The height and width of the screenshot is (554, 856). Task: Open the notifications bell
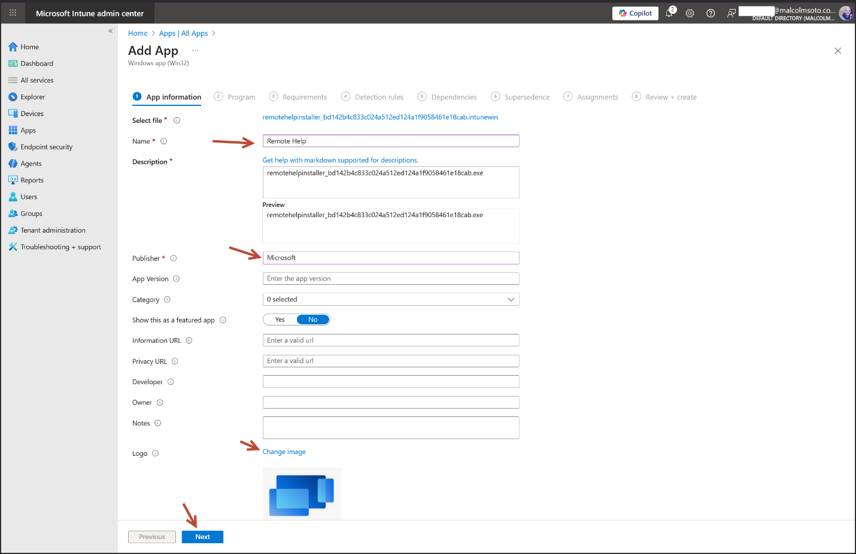pyautogui.click(x=669, y=13)
